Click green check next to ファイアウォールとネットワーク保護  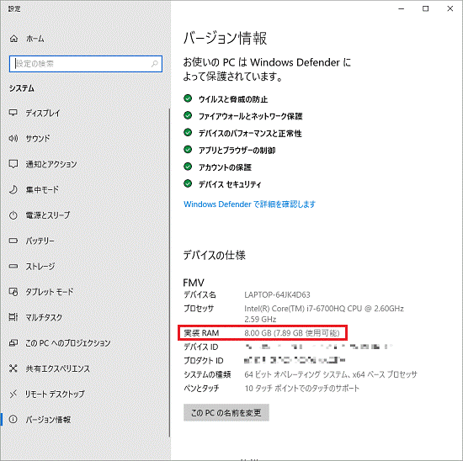(188, 115)
